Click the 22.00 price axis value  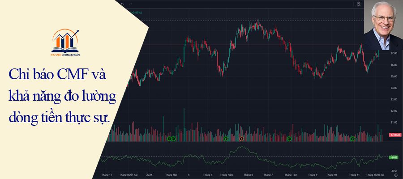click(394, 111)
